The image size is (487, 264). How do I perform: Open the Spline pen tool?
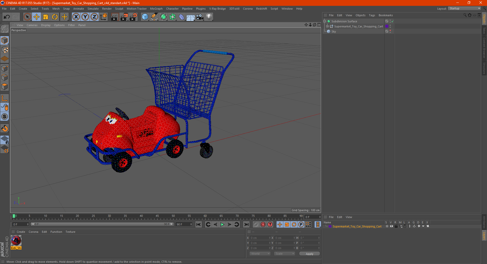tap(154, 17)
